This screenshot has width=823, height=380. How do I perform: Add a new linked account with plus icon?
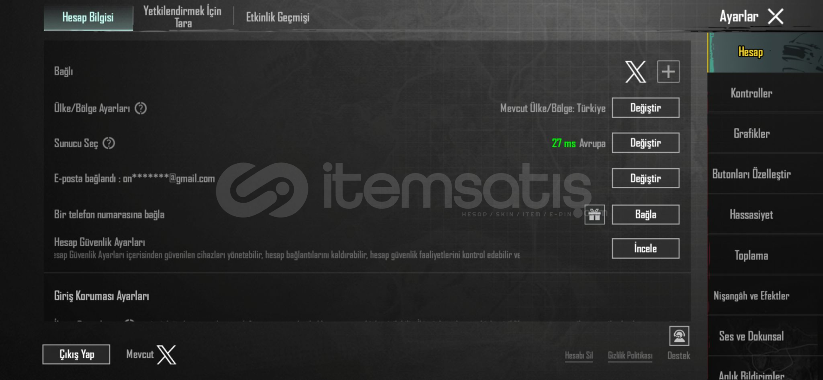[x=668, y=72]
